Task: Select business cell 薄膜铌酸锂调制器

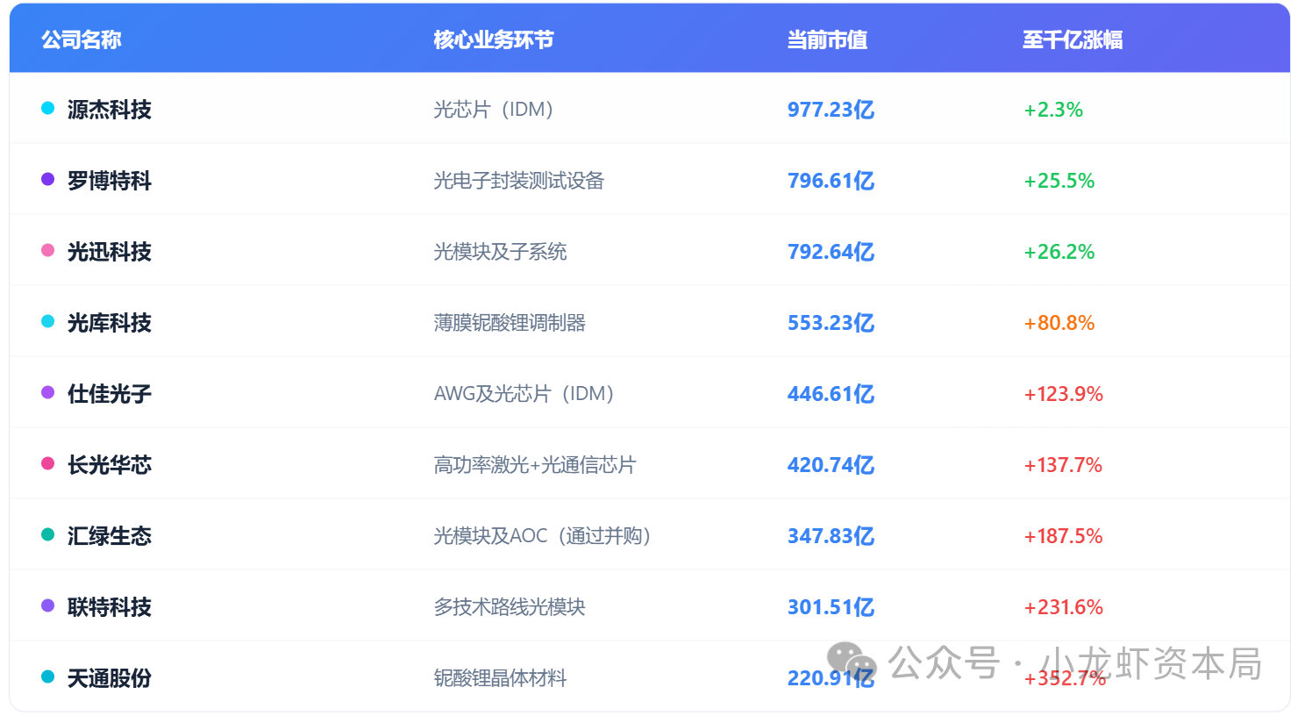Action: 510,323
